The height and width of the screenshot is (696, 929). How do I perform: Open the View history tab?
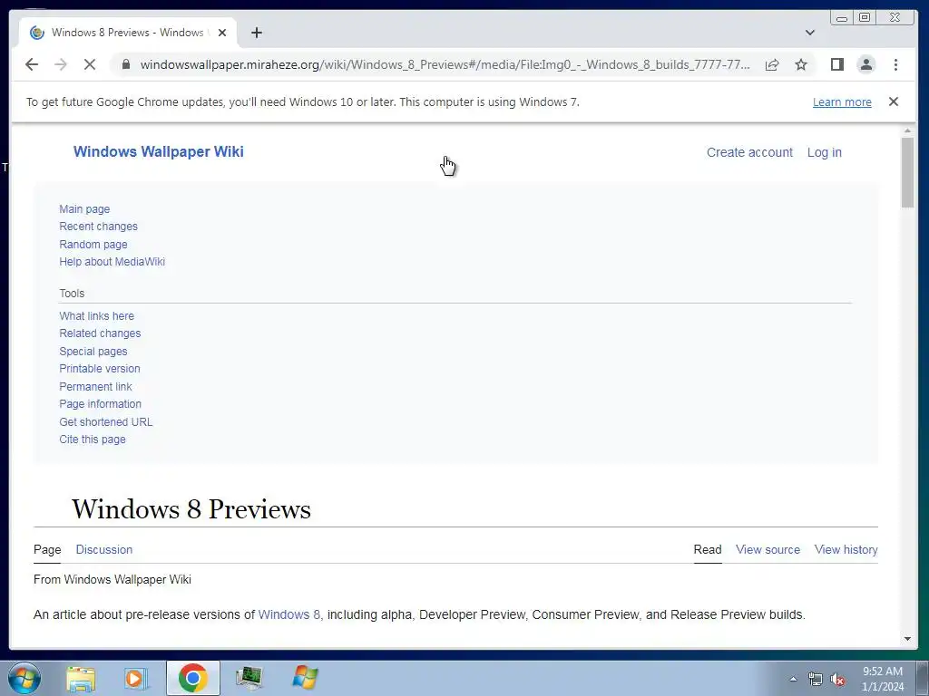pyautogui.click(x=846, y=550)
